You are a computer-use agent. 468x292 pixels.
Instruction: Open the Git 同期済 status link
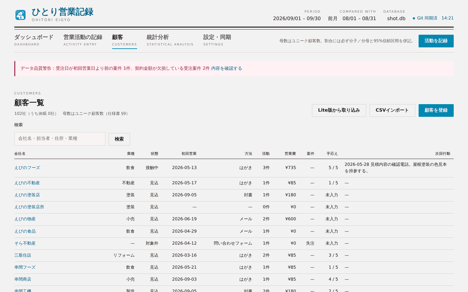(x=427, y=18)
